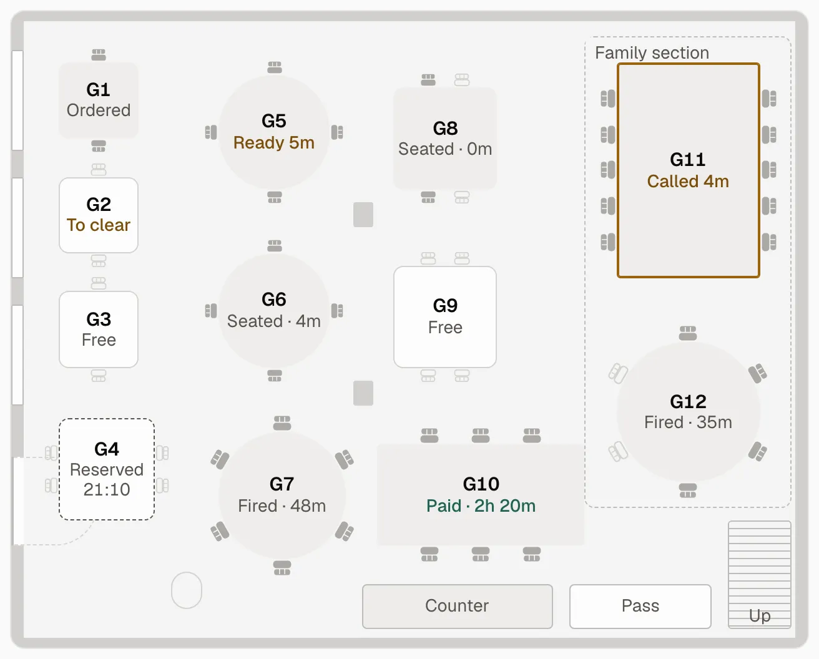This screenshot has width=819, height=659.
Task: Click the bottom seat icon of table G7
Action: [282, 568]
